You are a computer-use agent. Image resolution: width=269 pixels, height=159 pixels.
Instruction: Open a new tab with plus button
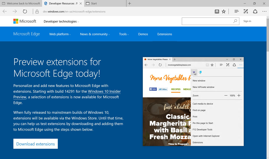click(129, 3)
